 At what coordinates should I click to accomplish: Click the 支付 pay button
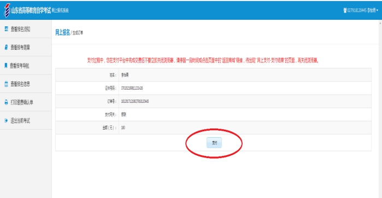point(214,143)
